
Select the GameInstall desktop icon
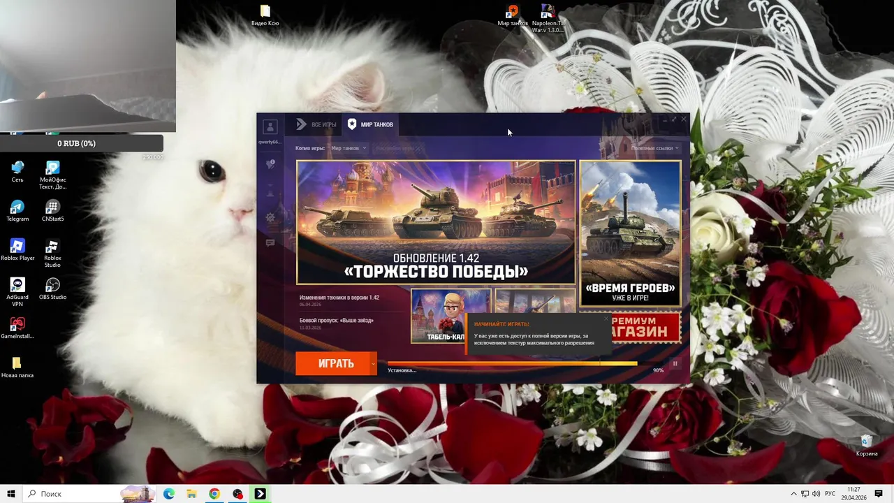(x=17, y=328)
